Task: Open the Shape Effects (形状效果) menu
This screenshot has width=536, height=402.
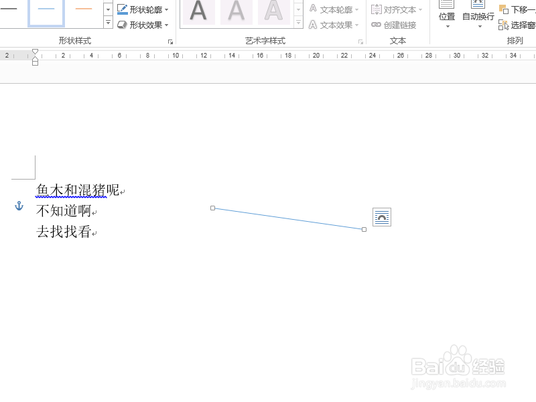Action: (x=141, y=24)
